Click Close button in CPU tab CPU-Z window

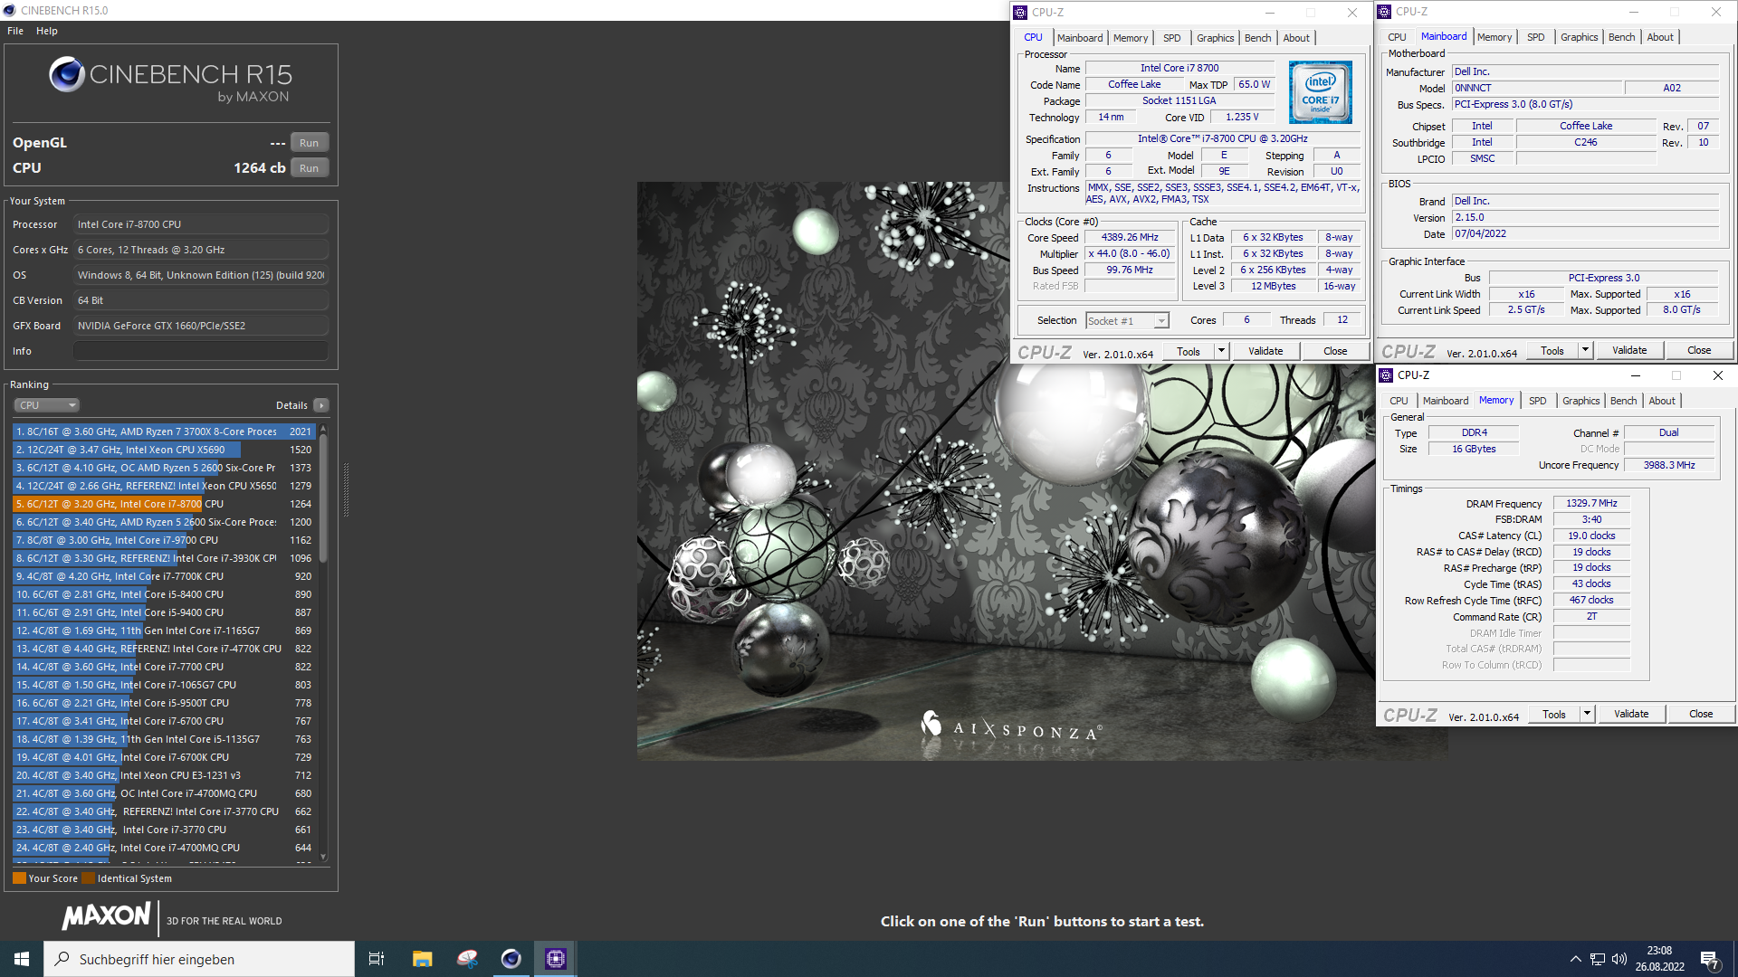pyautogui.click(x=1335, y=352)
